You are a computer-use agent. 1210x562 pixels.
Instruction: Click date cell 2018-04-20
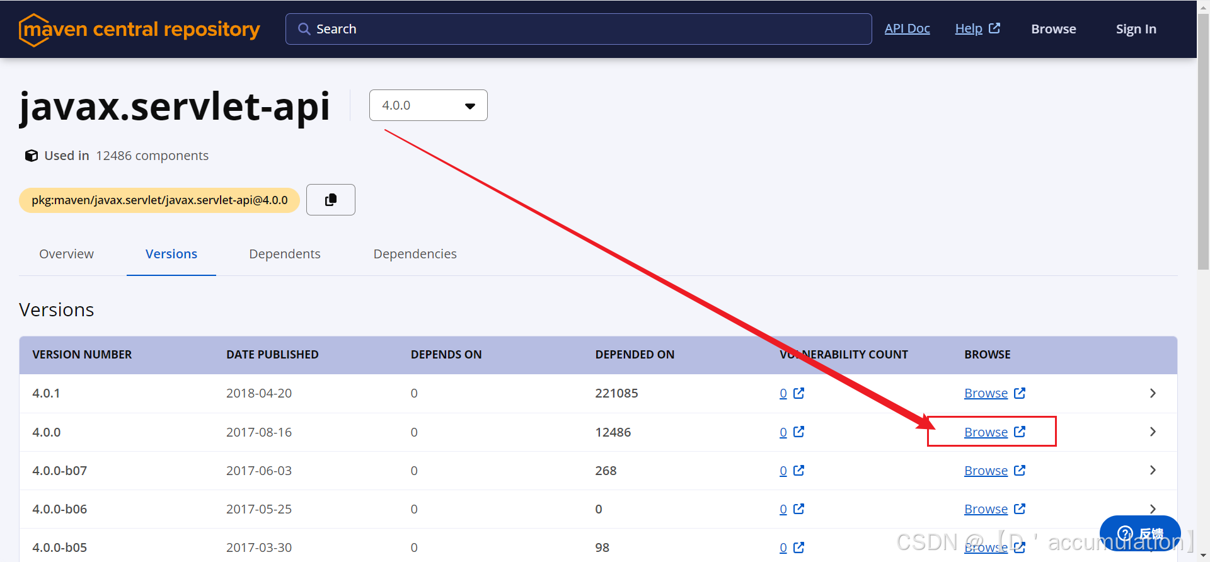pyautogui.click(x=259, y=393)
